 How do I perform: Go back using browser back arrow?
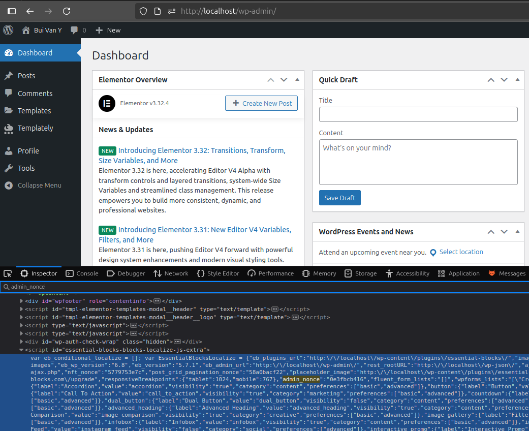coord(30,11)
